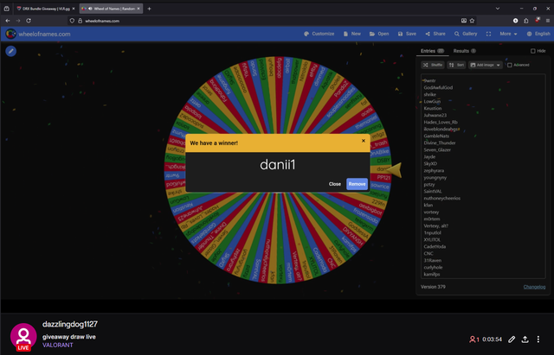Open the browser hamburger menu

coord(548,21)
